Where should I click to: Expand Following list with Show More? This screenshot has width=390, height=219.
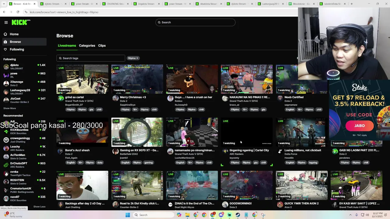pyautogui.click(x=9, y=108)
